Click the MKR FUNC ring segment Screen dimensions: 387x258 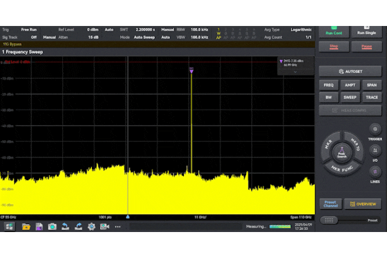[x=342, y=169]
